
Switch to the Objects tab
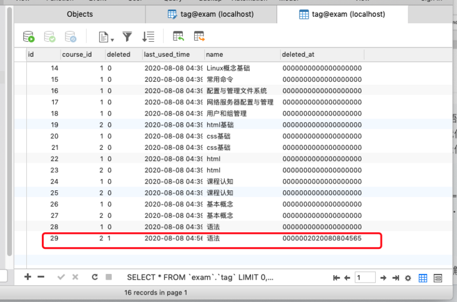80,14
